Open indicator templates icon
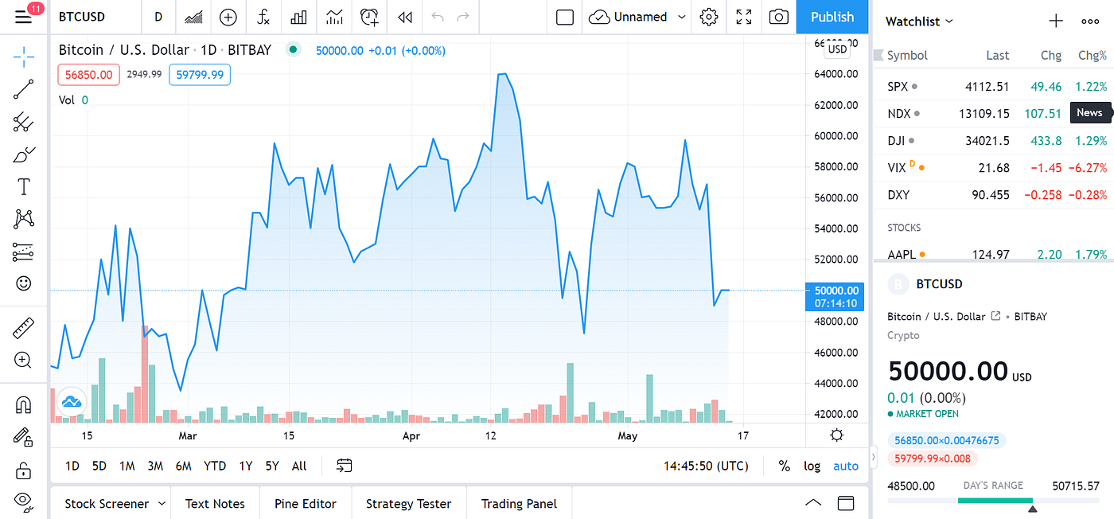Image resolution: width=1114 pixels, height=519 pixels. click(335, 17)
